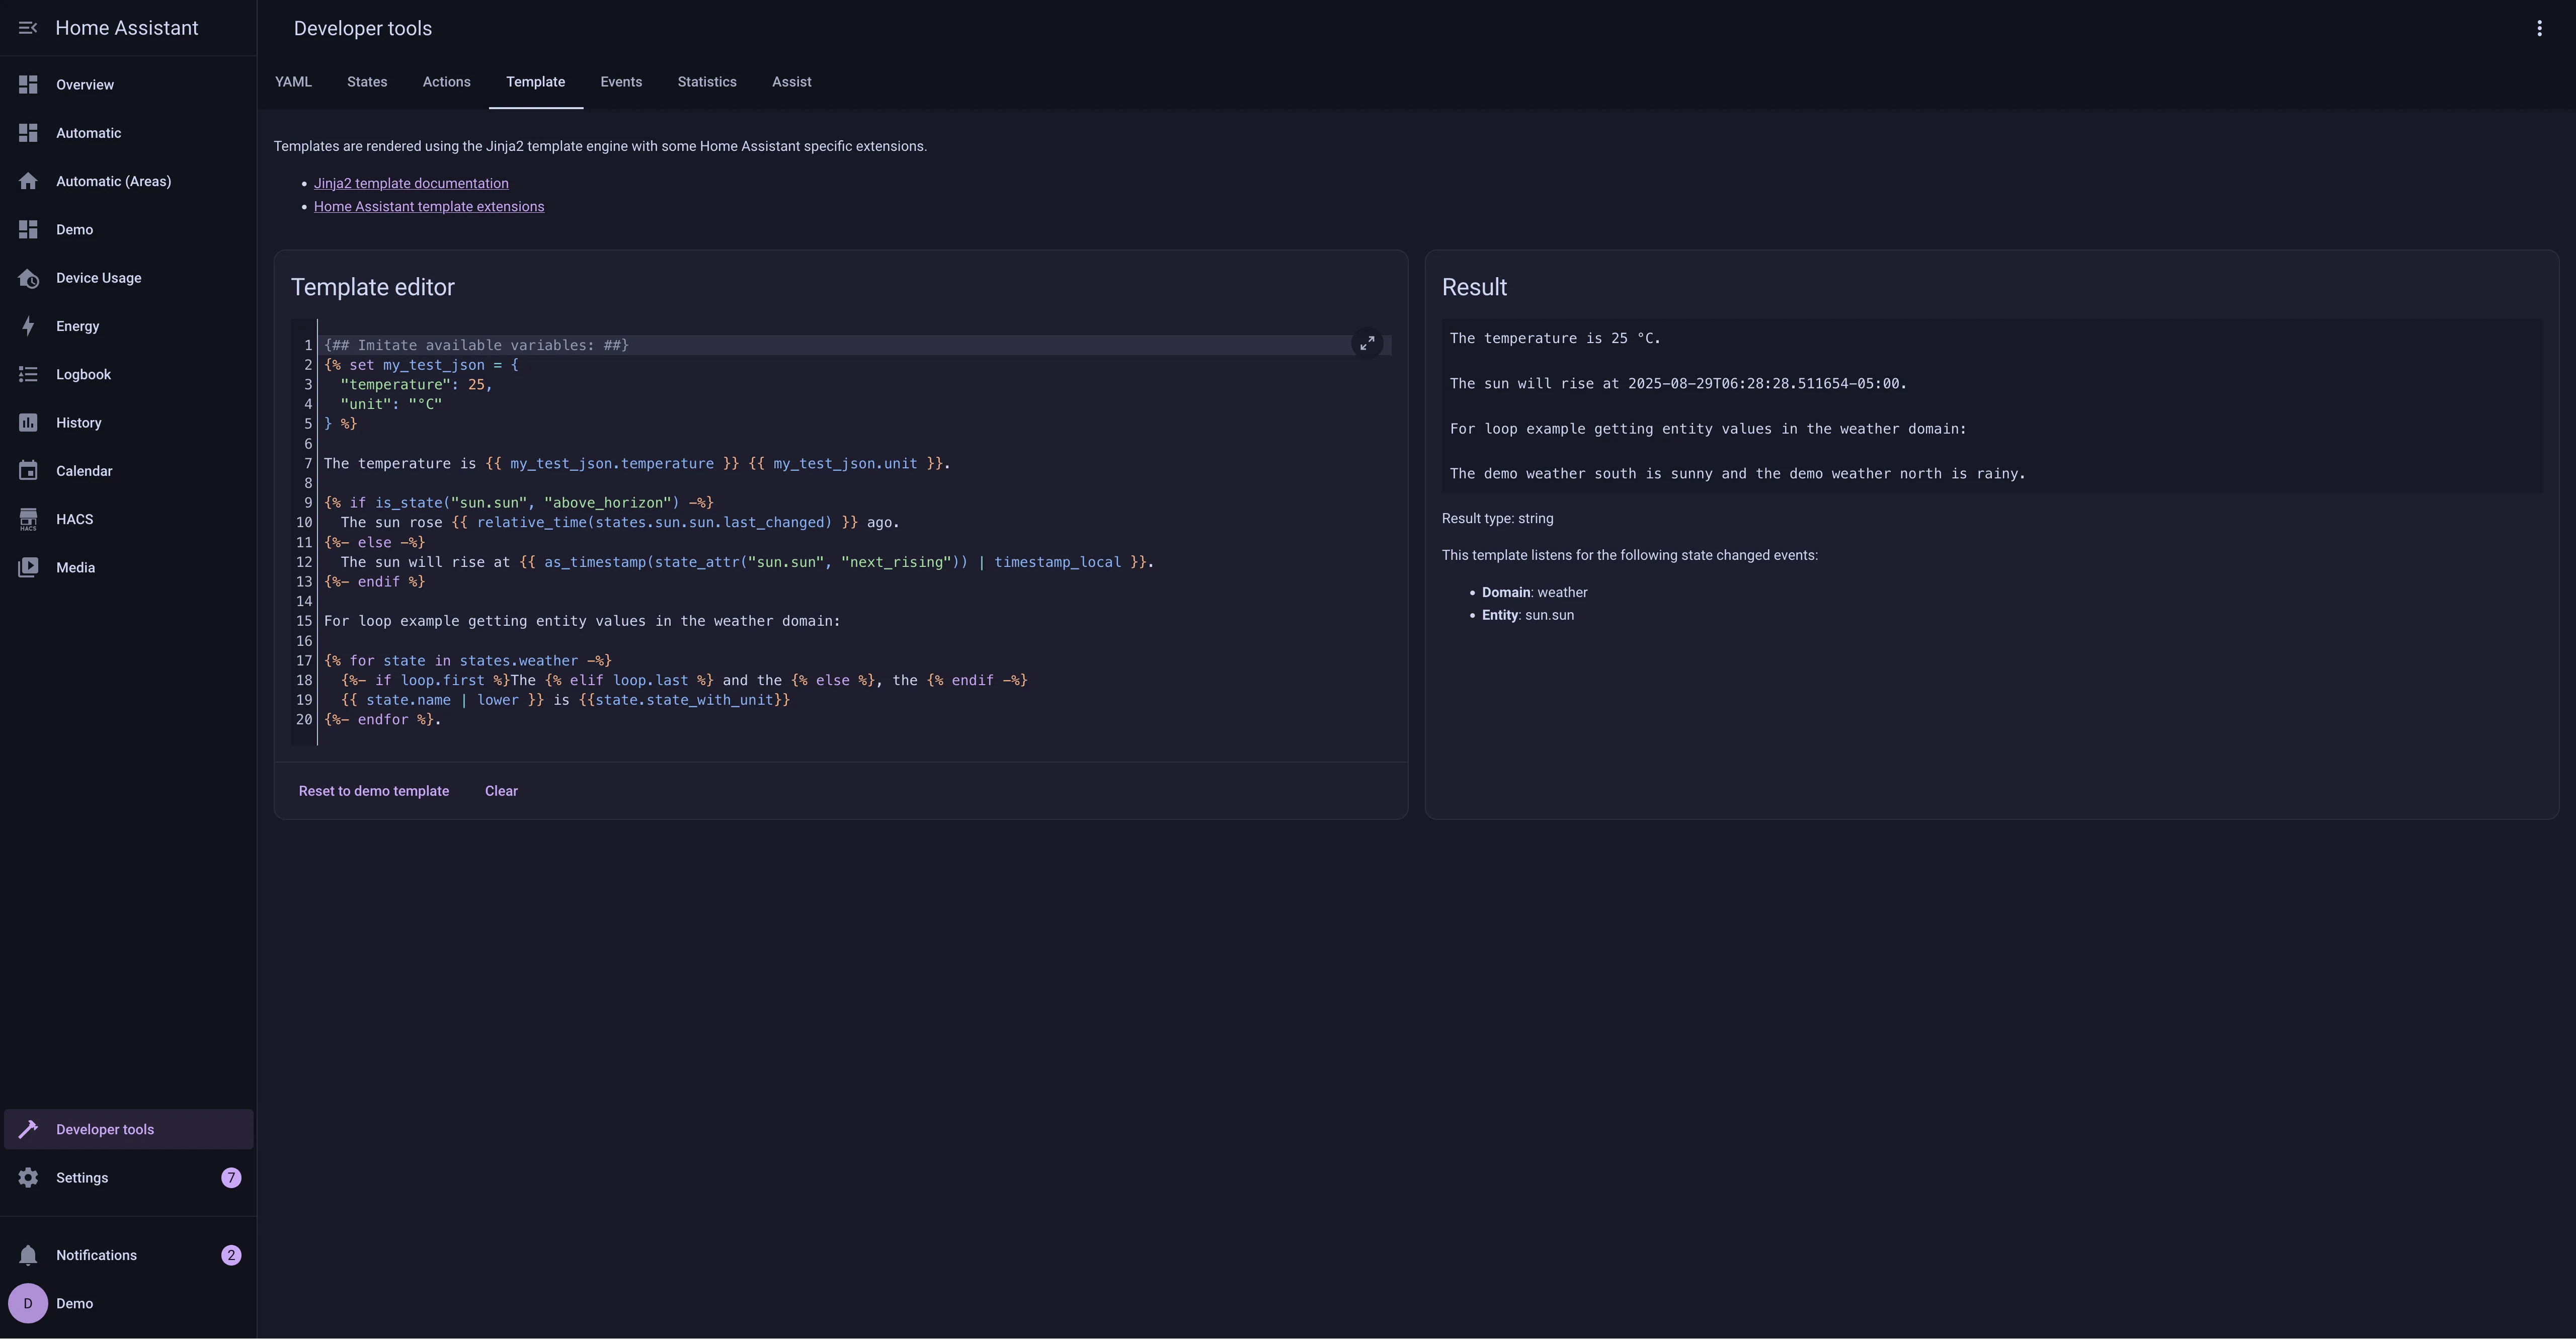The height and width of the screenshot is (1339, 2576).
Task: Expand the template editor to fullscreen
Action: pyautogui.click(x=1367, y=343)
